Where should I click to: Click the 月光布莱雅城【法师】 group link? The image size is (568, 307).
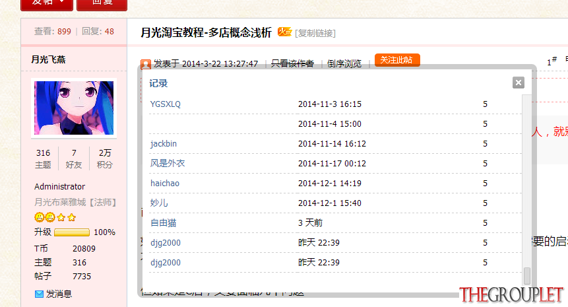[x=75, y=202]
